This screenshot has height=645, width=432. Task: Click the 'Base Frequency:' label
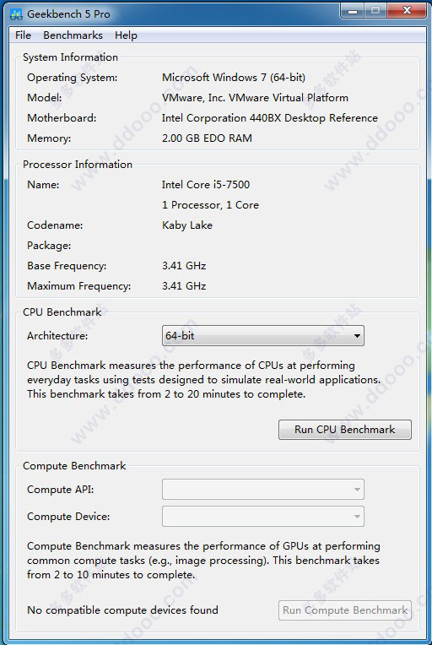point(67,266)
